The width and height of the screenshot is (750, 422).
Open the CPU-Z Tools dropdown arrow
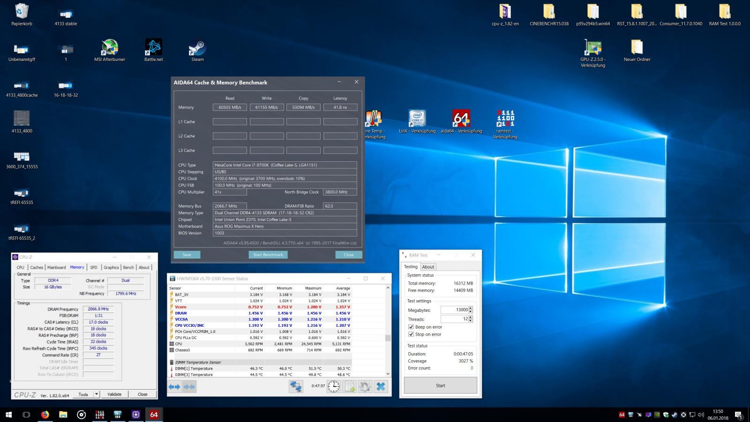pyautogui.click(x=97, y=394)
